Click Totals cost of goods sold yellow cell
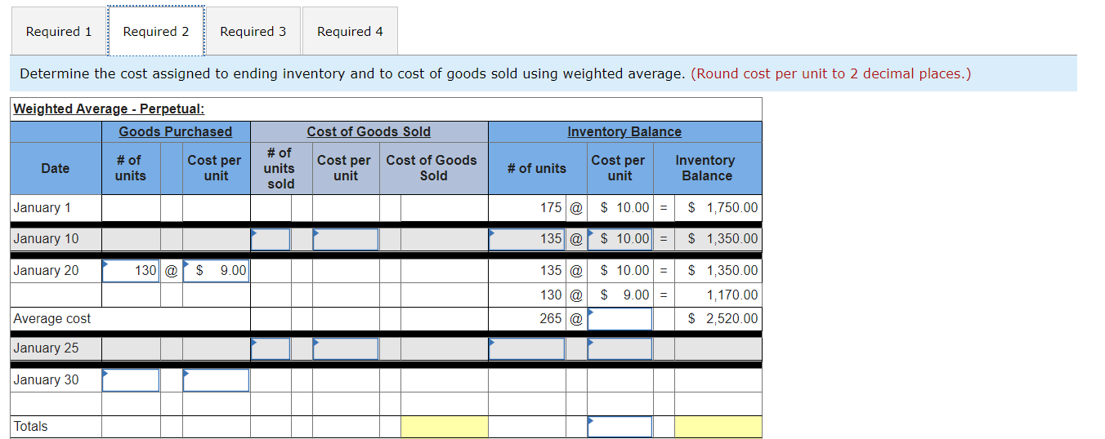Screen dimensions: 1105x439 (x=445, y=427)
